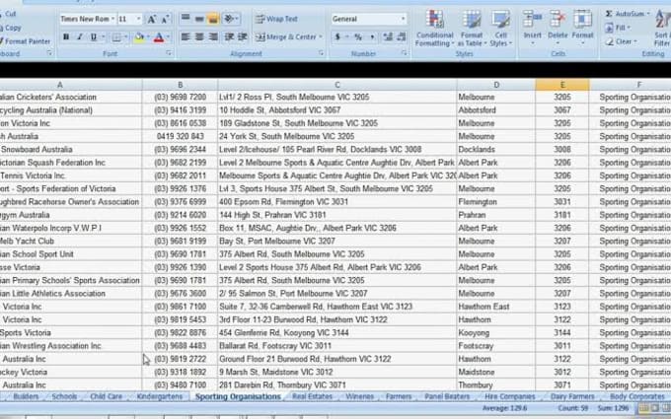Select column E header
This screenshot has width=671, height=419.
[562, 85]
